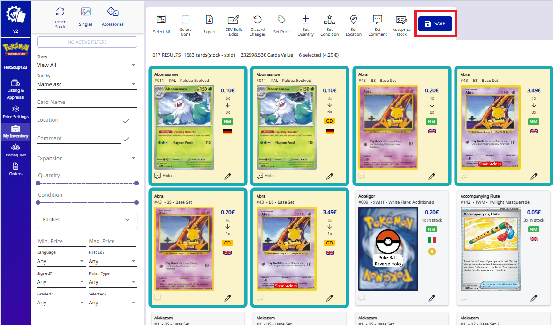
Task: Click the Max. Price input field
Action: coord(113,241)
